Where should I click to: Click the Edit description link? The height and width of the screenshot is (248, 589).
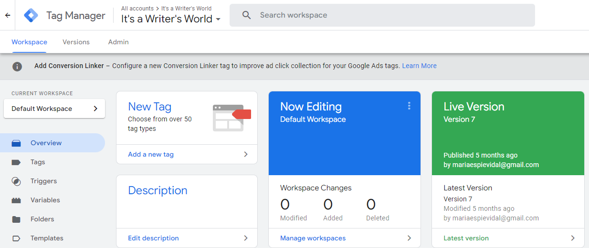pos(153,238)
